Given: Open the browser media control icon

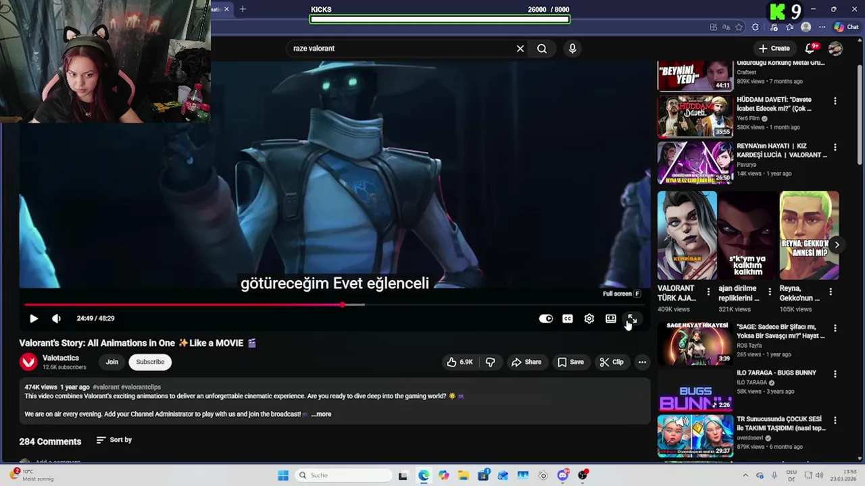Looking at the screenshot, I should pyautogui.click(x=774, y=27).
